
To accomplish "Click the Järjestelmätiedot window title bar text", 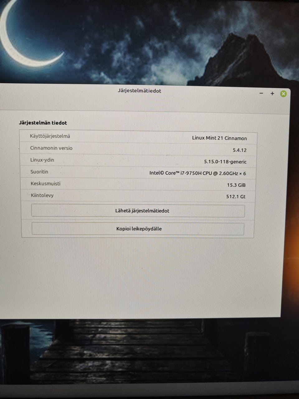I will pyautogui.click(x=140, y=91).
